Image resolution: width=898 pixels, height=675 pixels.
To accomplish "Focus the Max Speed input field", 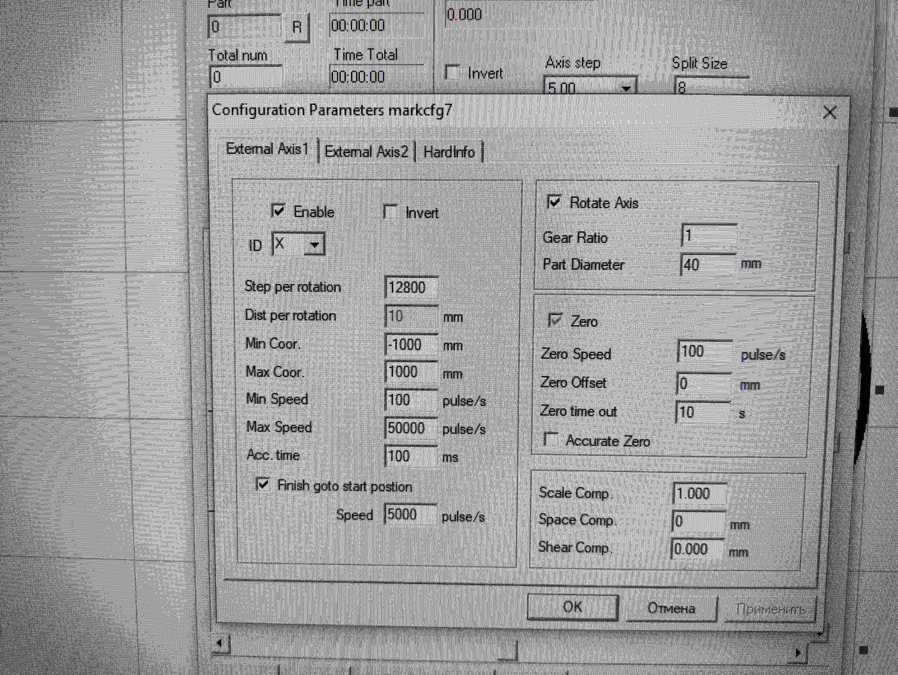I will click(x=411, y=428).
